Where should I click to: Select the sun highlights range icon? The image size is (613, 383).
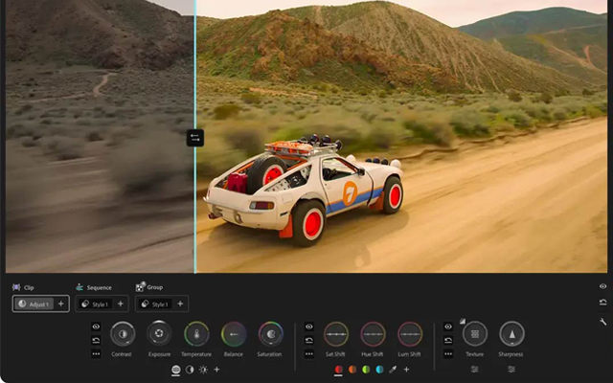[203, 370]
